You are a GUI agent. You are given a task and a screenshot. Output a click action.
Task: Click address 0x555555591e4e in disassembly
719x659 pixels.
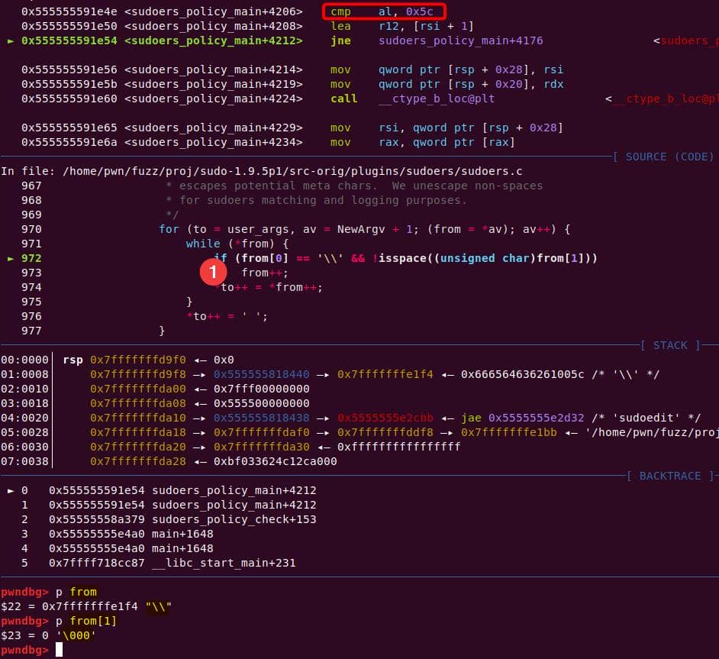[x=69, y=11]
